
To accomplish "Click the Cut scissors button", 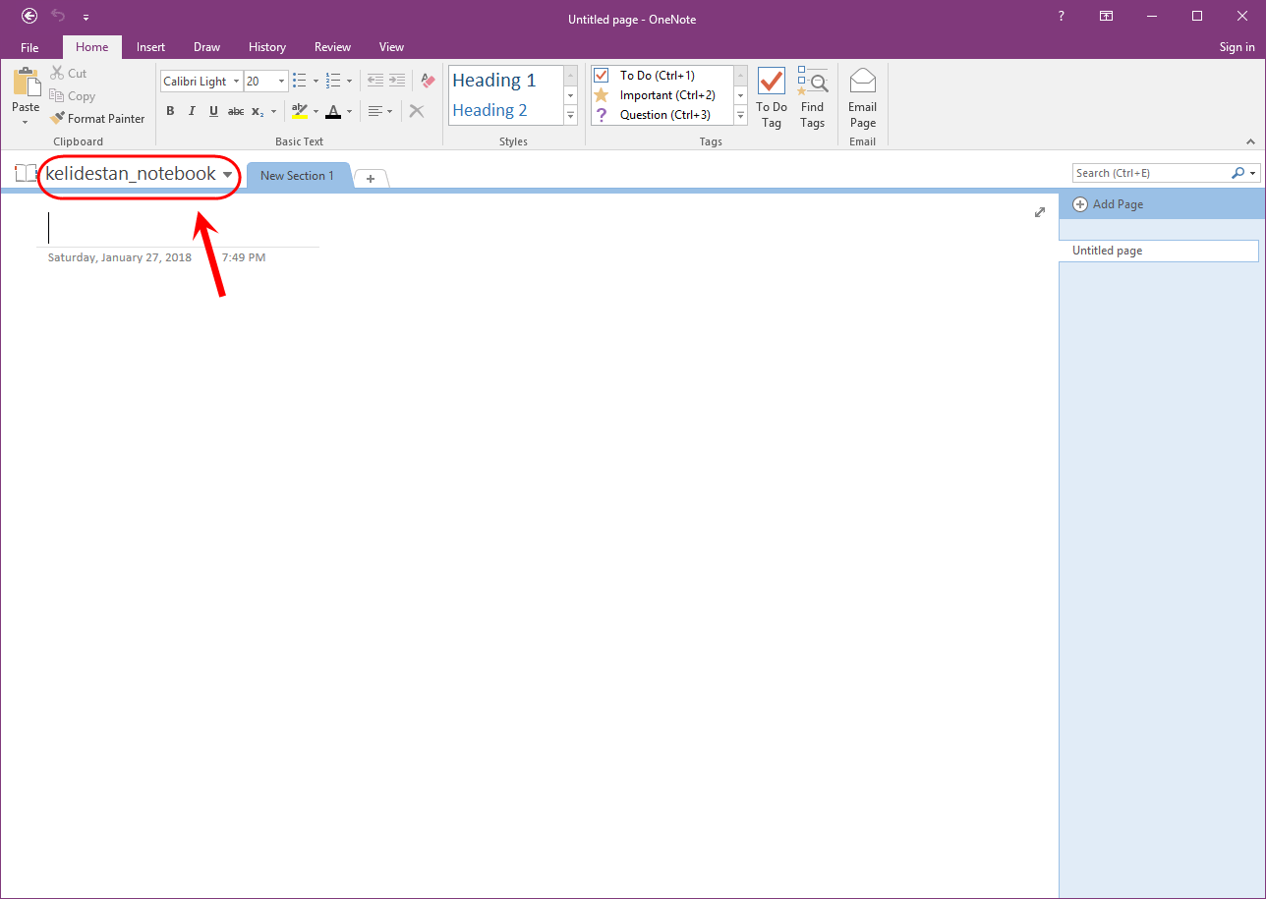I will (x=69, y=74).
